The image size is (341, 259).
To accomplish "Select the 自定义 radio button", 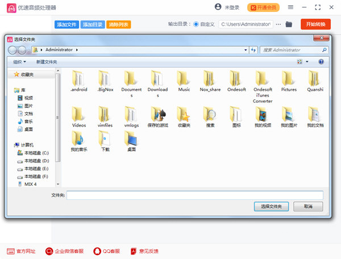I will [196, 24].
